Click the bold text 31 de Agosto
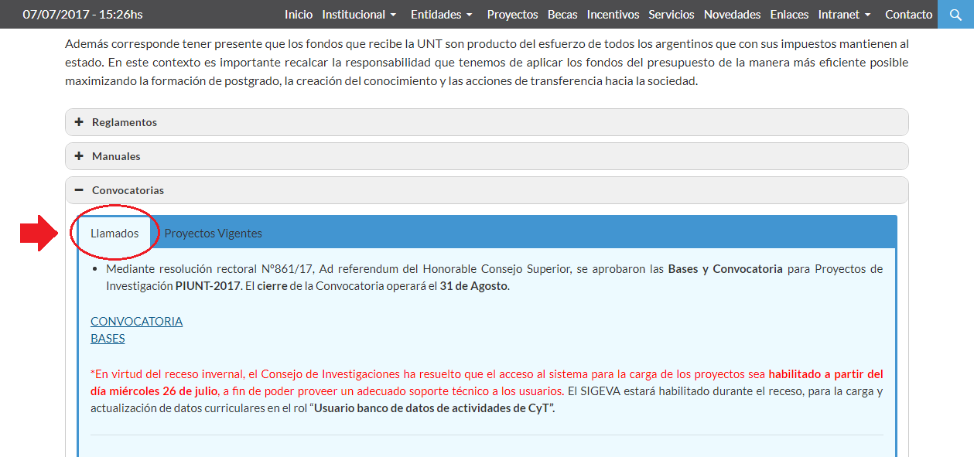Image resolution: width=974 pixels, height=457 pixels. 474,286
